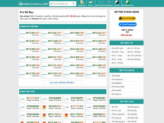Click Vinaphone logo beside 0917.723.068
This screenshot has width=164, height=123.
[22, 75]
